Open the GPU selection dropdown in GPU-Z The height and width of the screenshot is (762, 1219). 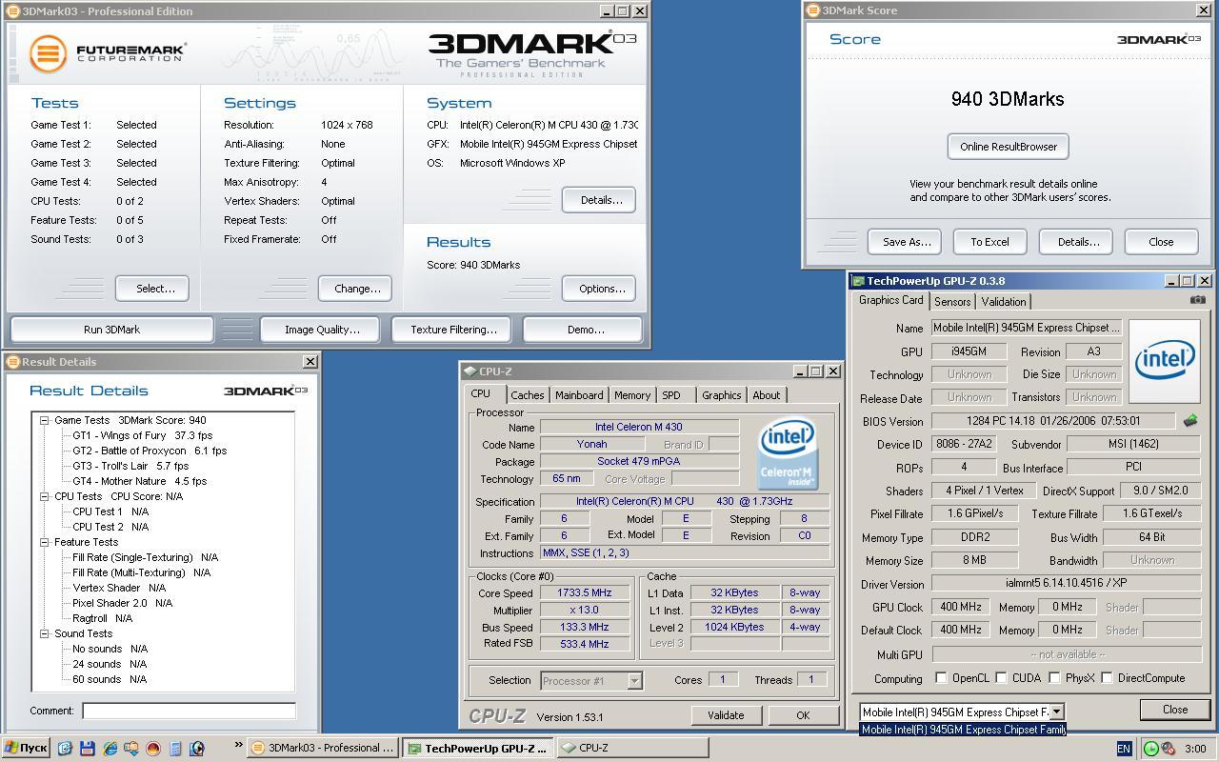click(x=1056, y=712)
